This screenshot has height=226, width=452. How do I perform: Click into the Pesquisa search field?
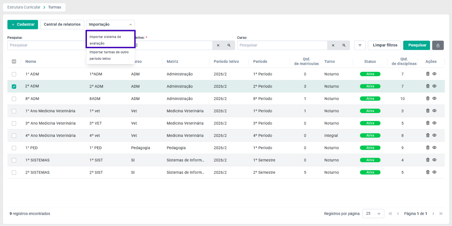(x=47, y=45)
